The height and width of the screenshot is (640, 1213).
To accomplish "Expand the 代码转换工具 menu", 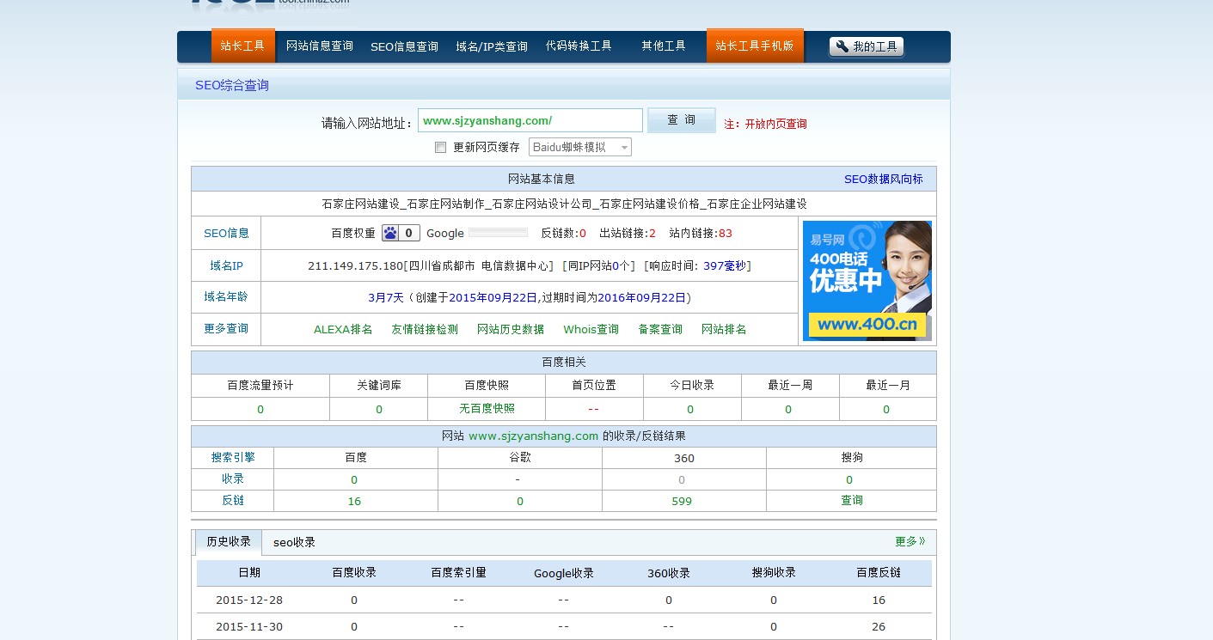I will click(579, 46).
